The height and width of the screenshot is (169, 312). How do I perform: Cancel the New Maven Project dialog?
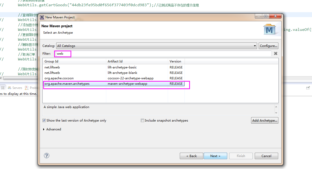[266, 156]
